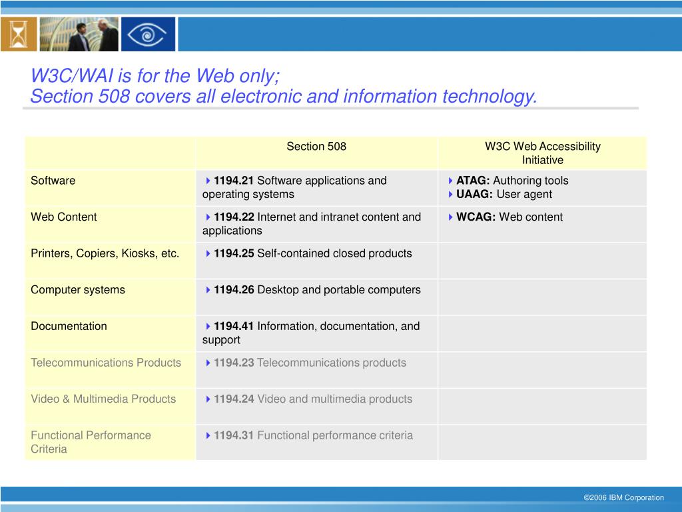The image size is (682, 512).
Task: Click arrow bullet before 1194.26
Action: (x=208, y=290)
